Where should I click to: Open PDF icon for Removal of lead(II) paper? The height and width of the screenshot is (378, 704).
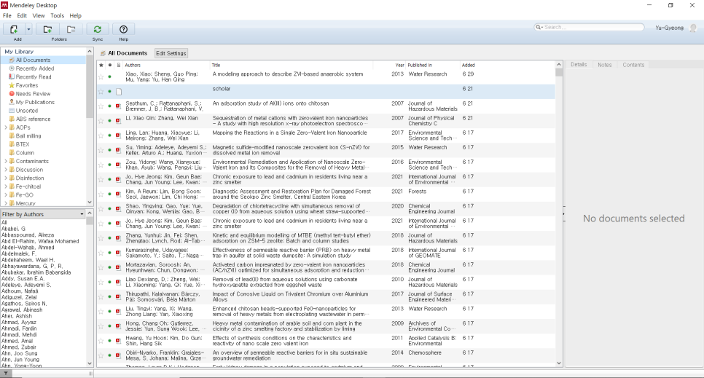point(119,282)
